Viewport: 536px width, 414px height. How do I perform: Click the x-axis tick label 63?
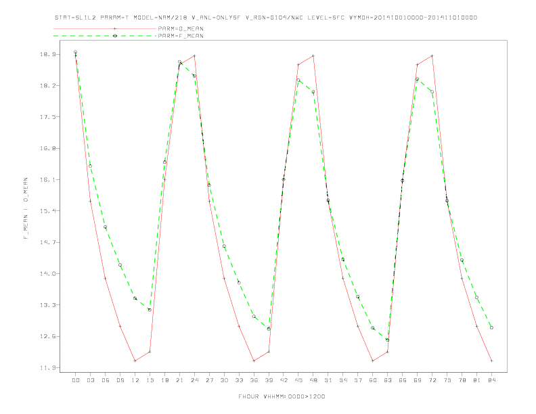coord(388,380)
